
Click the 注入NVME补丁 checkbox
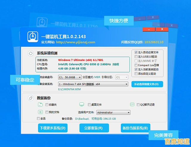(136, 61)
